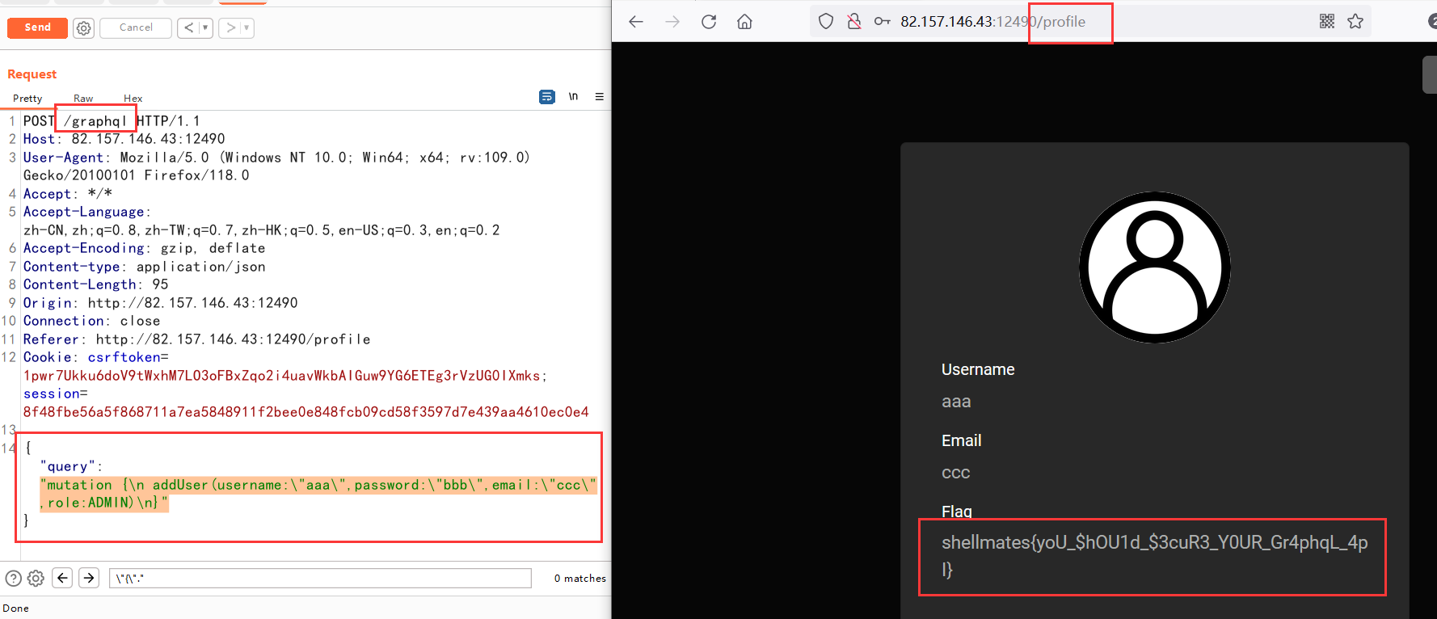Click the insecure connection padlock icon
This screenshot has height=619, width=1437.
pyautogui.click(x=853, y=22)
